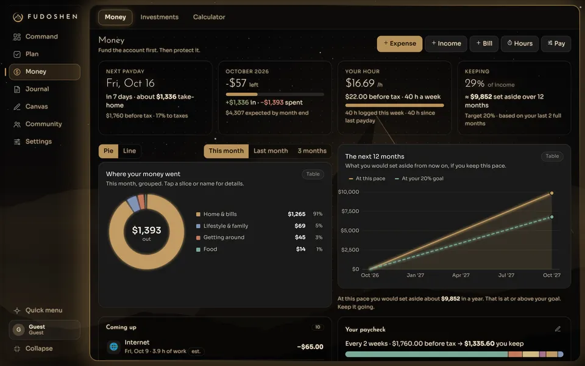Toggle Table view for Where your money went
The height and width of the screenshot is (366, 585).
coord(313,174)
